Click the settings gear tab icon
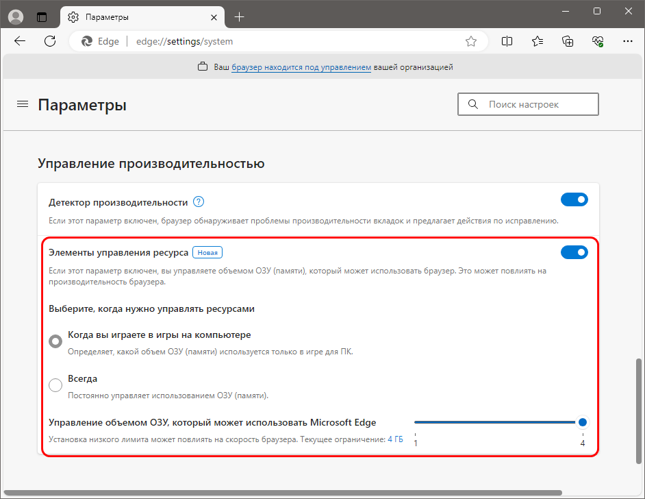The height and width of the screenshot is (499, 645). coord(73,17)
